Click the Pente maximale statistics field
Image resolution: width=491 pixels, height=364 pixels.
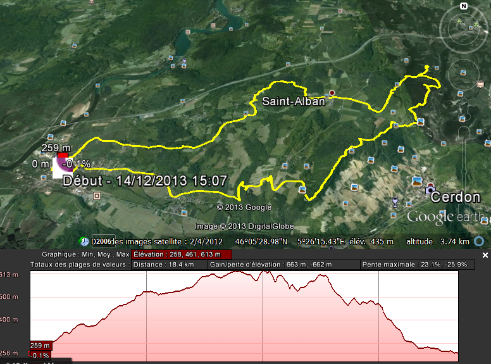(416, 265)
